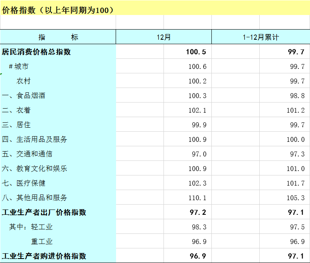
Task: Select the 12月 column header
Action: click(164, 37)
